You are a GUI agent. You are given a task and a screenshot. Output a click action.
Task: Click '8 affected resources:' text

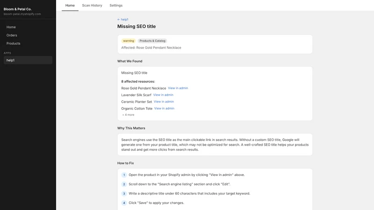(x=138, y=81)
